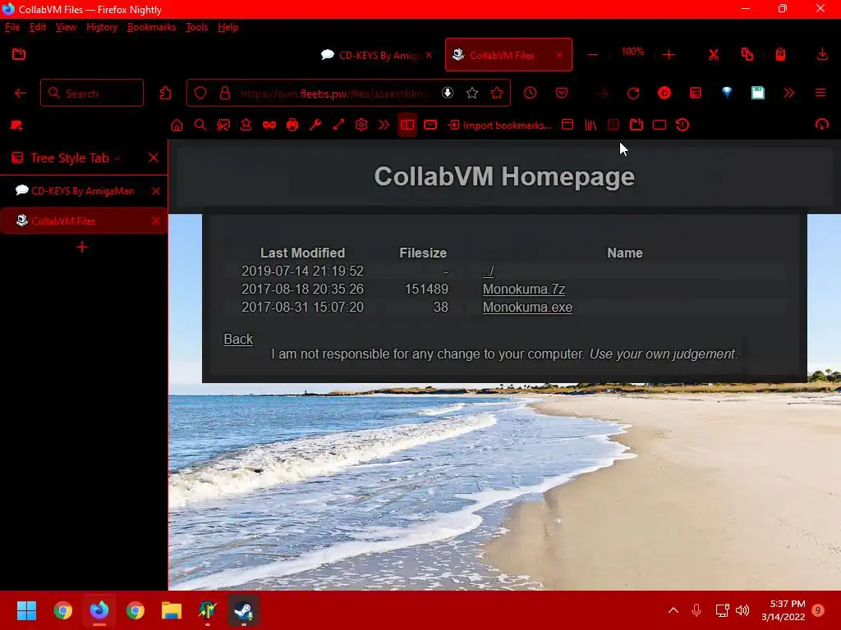
Task: Click the Paste clipboard icon
Action: tap(780, 54)
